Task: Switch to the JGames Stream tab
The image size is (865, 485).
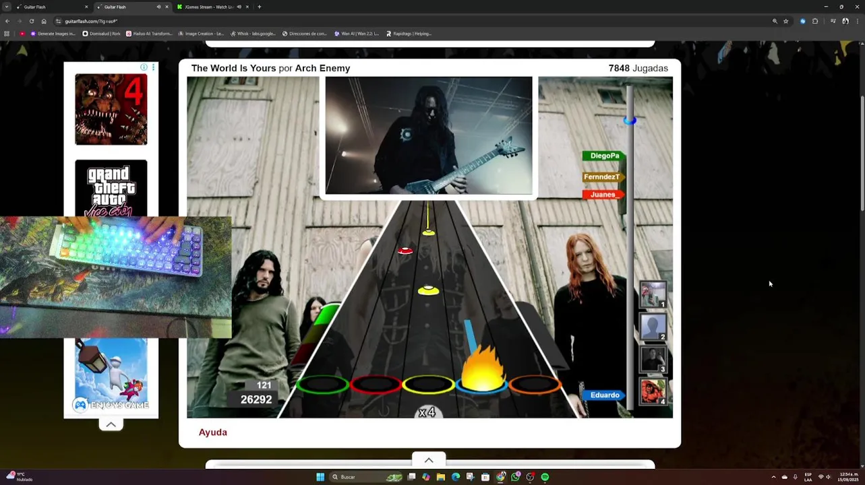Action: point(211,7)
